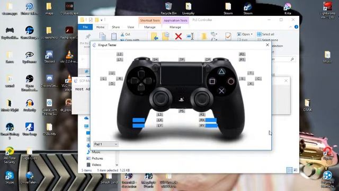Open the File menu in Explorer
Screen dimensions: 339x191
pos(85,27)
